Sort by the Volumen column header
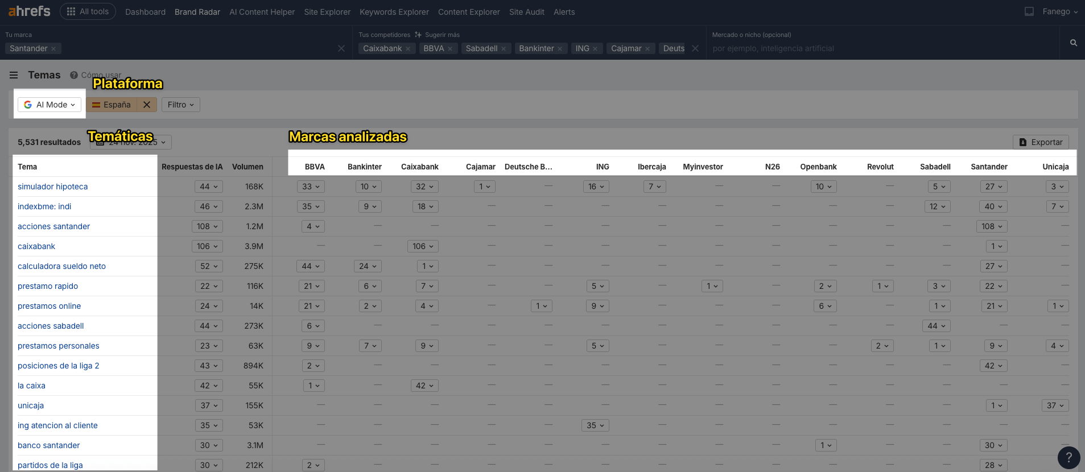1085x472 pixels. (x=247, y=167)
